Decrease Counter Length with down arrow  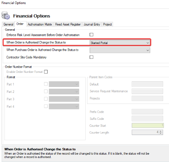pos(161,134)
